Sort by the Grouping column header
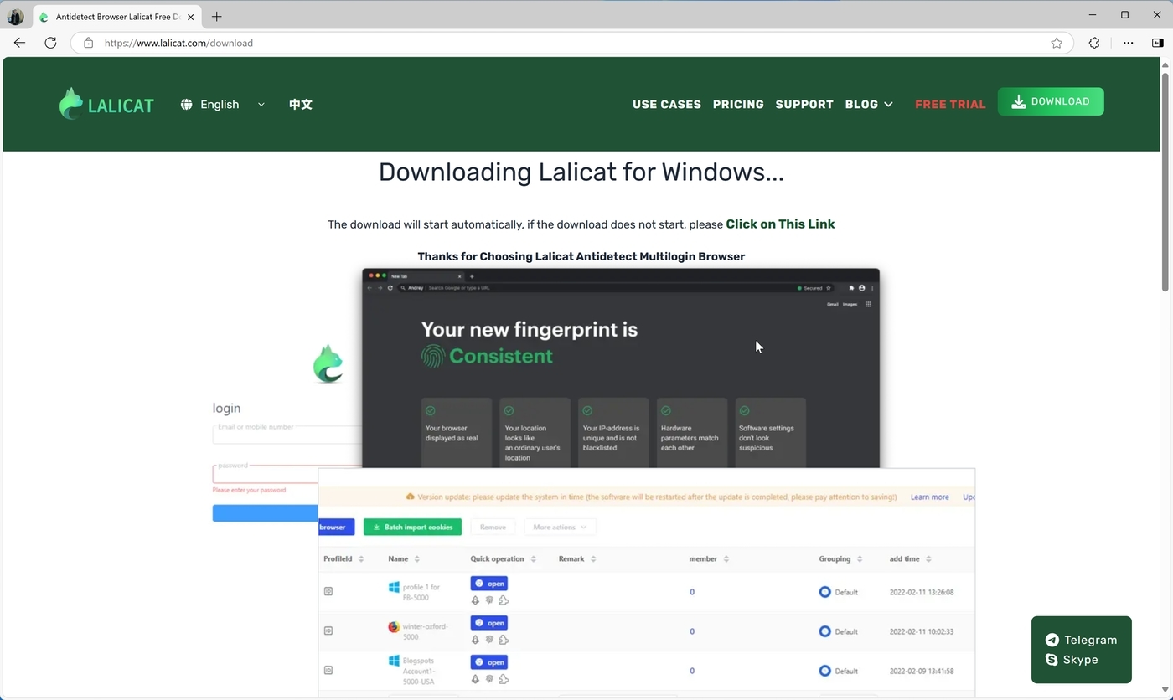The width and height of the screenshot is (1173, 700). (840, 558)
